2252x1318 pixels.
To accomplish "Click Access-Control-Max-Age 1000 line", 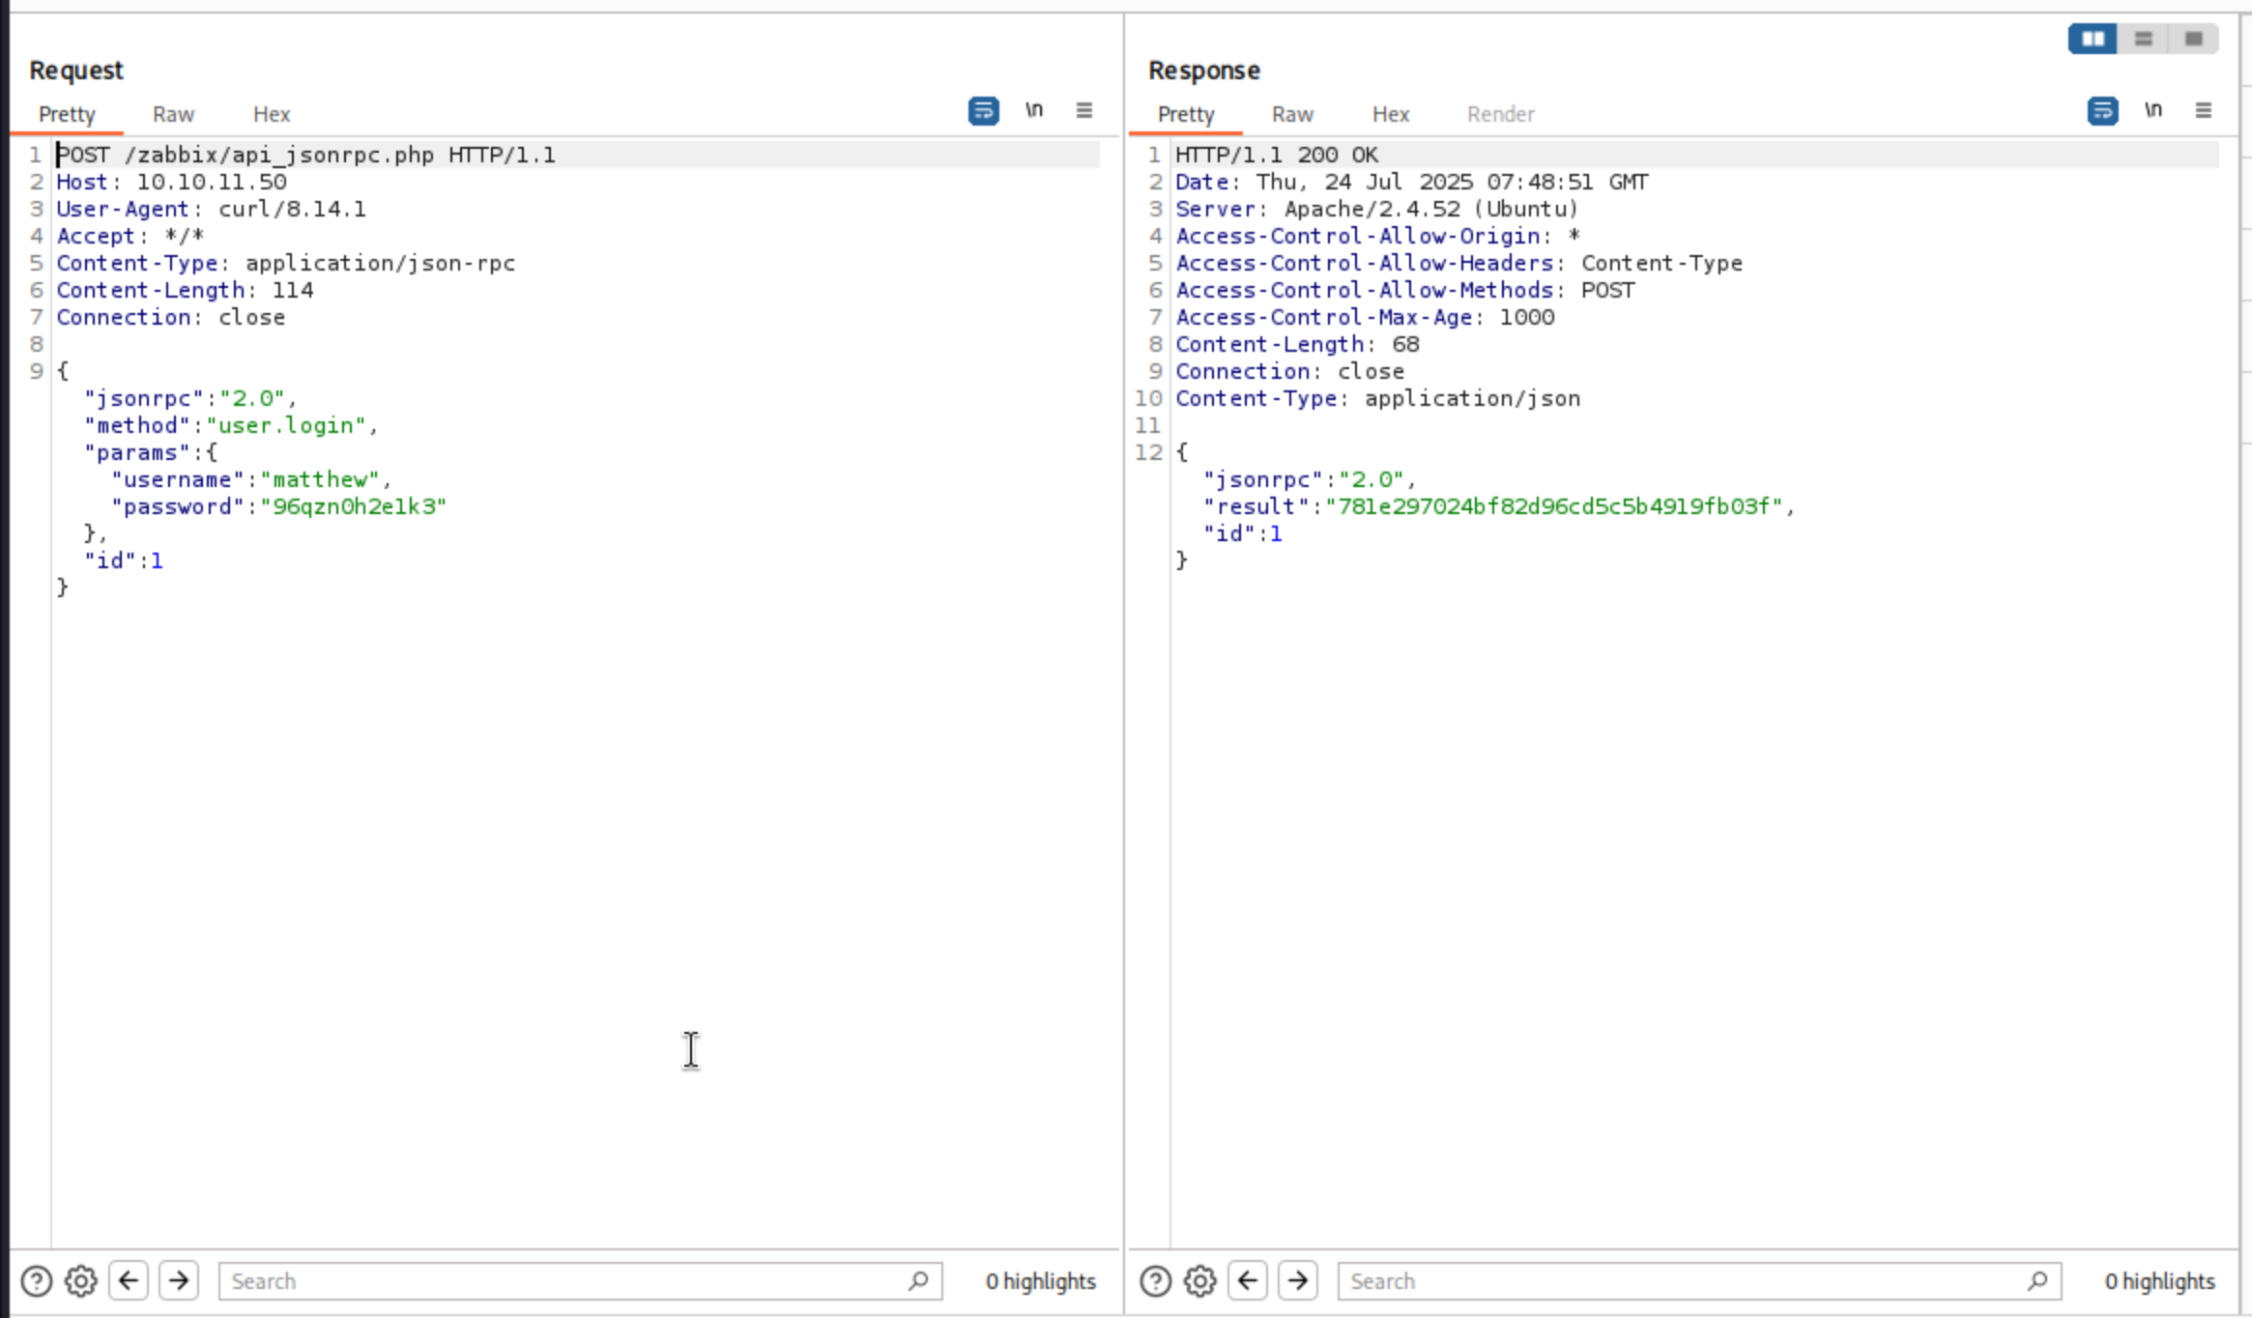I will (x=1365, y=317).
